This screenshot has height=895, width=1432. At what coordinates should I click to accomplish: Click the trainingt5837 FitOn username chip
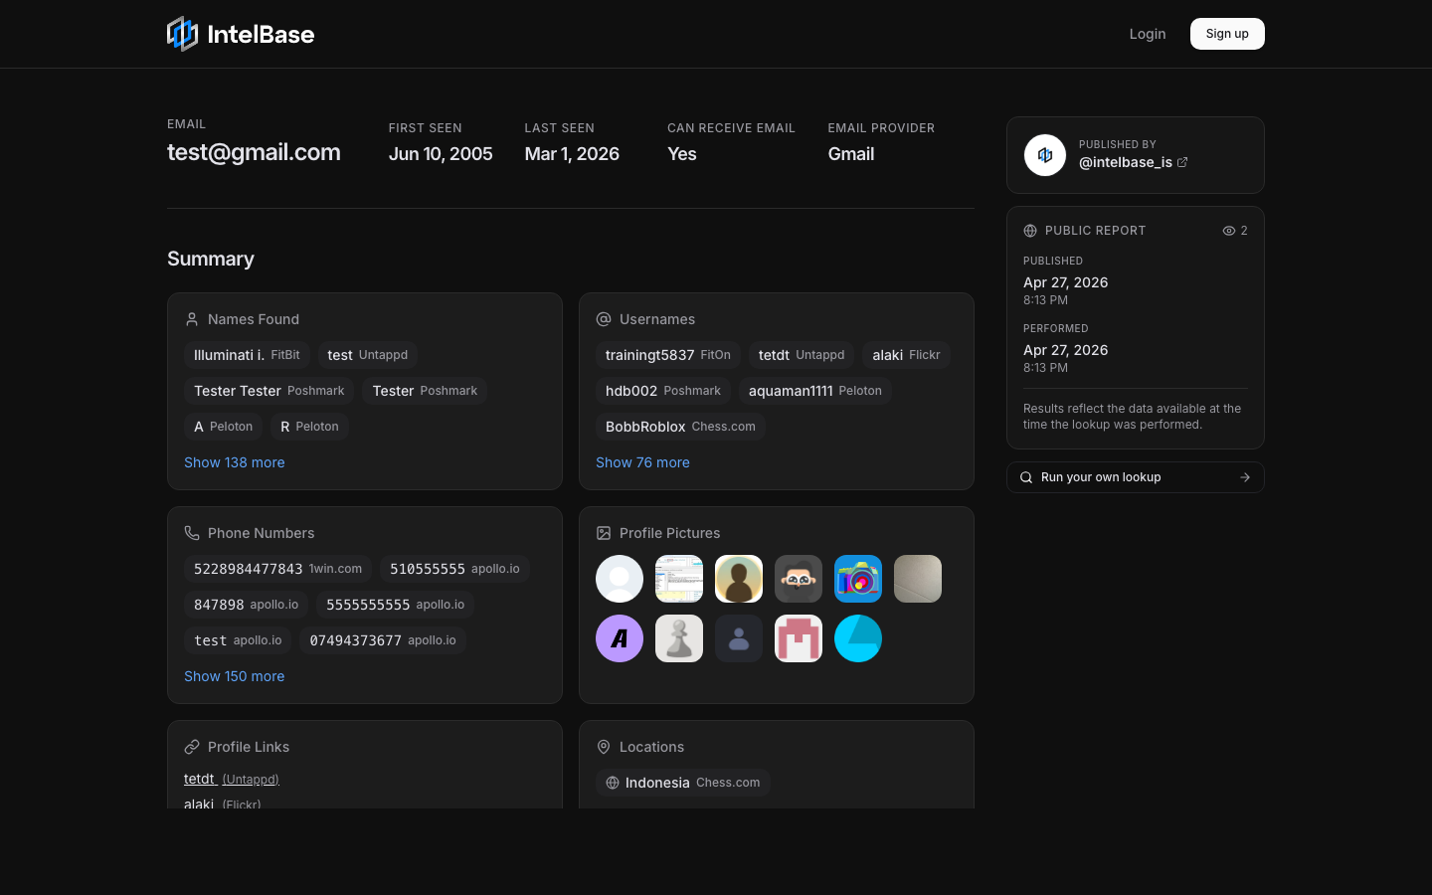[668, 355]
